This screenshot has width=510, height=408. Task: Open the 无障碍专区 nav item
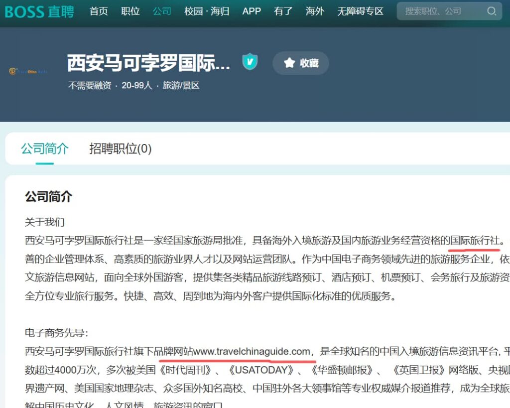pyautogui.click(x=360, y=11)
